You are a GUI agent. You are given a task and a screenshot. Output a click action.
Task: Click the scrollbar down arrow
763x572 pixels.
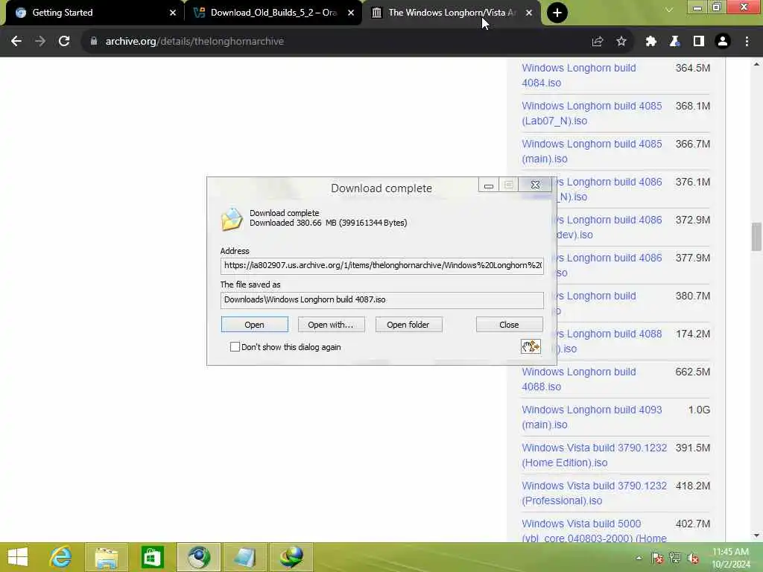[756, 536]
